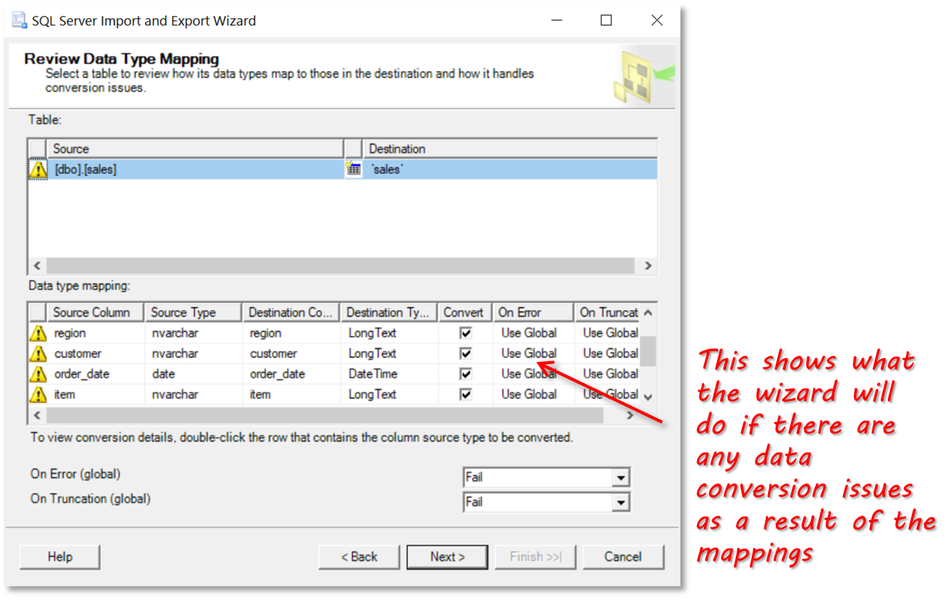Click the warning icon next to customer column
The width and height of the screenshot is (950, 611).
pyautogui.click(x=38, y=353)
